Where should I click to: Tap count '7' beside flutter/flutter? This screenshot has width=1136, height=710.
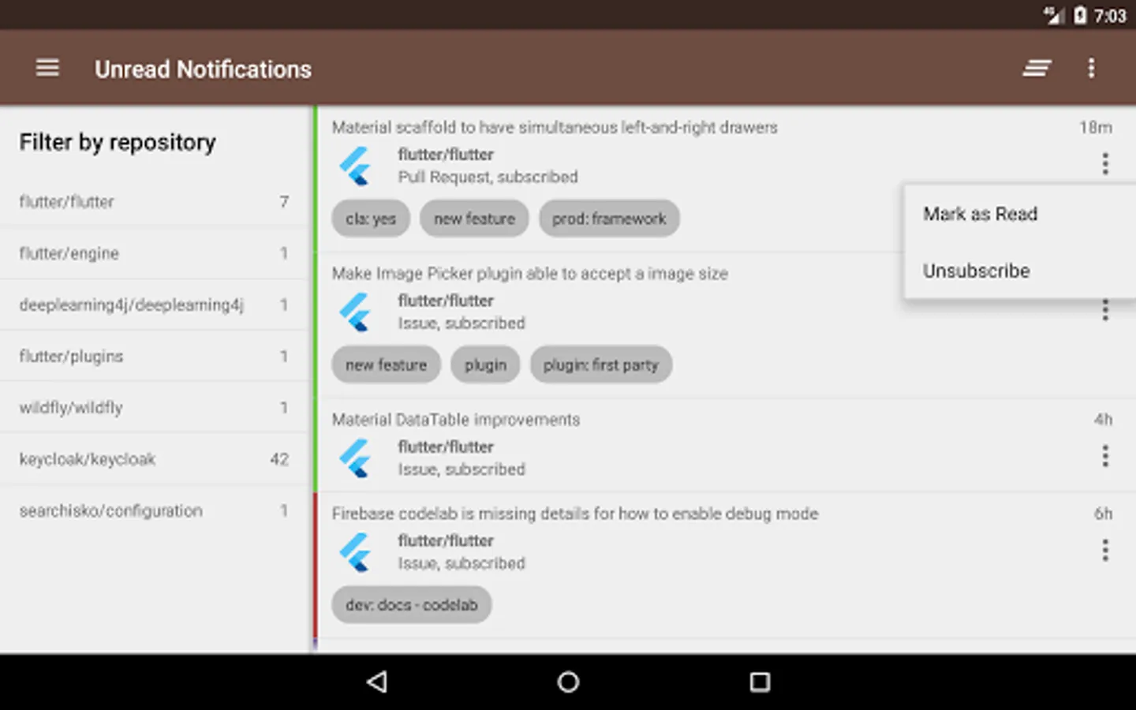pyautogui.click(x=284, y=202)
